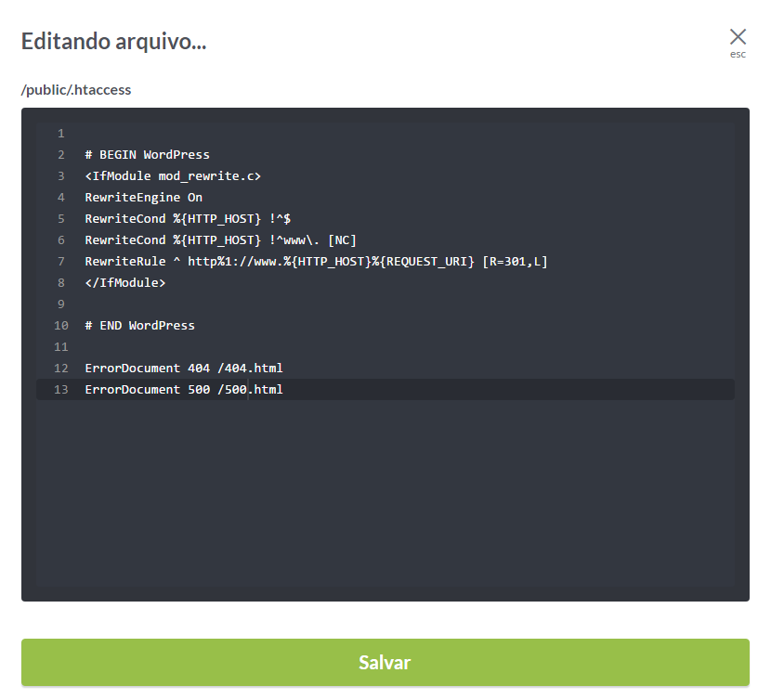The height and width of the screenshot is (699, 771).
Task: Click the '# END WordPress' comment line
Action: point(139,326)
